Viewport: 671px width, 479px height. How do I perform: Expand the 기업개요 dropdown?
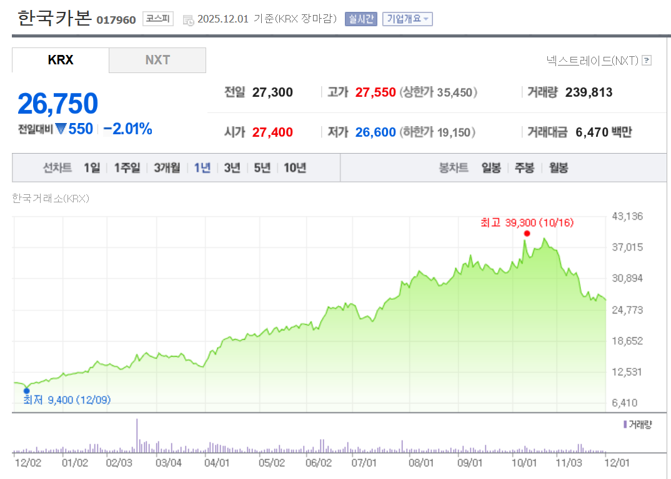pyautogui.click(x=407, y=19)
